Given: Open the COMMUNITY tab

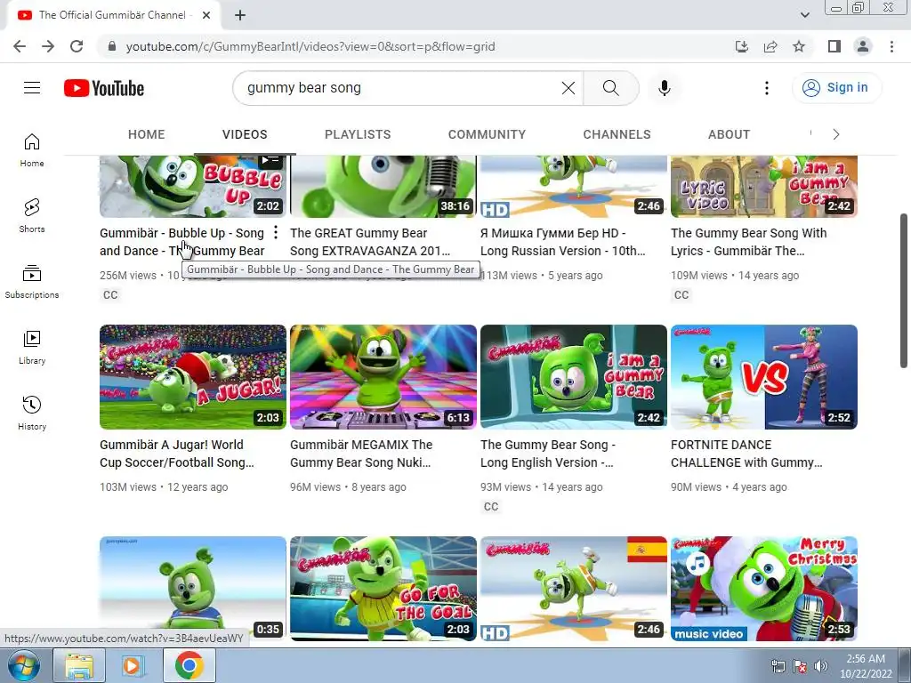Looking at the screenshot, I should click(487, 134).
